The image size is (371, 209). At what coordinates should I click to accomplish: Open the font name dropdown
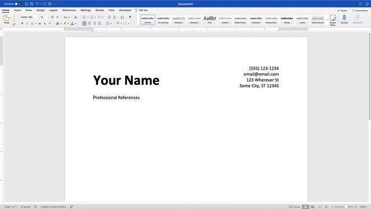tap(37, 17)
